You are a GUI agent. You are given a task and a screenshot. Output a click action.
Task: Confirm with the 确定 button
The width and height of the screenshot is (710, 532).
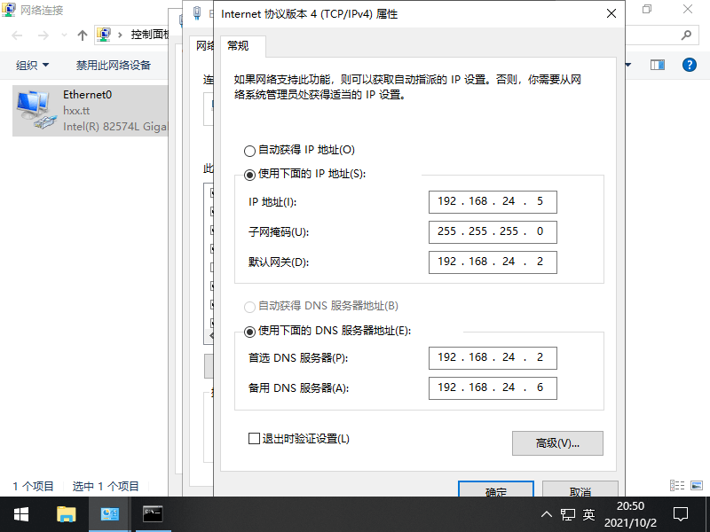coord(496,490)
